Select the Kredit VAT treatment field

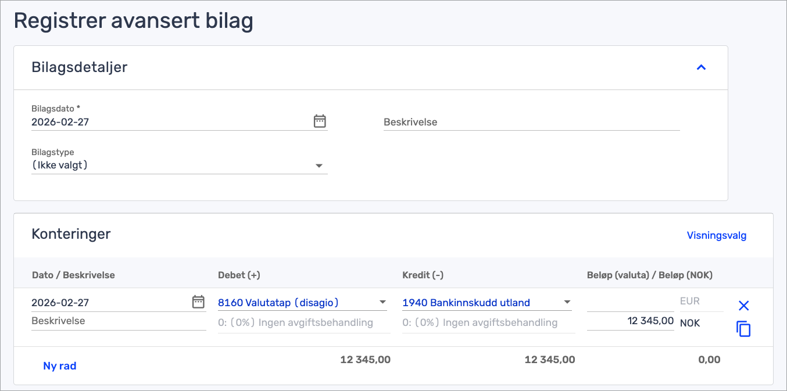click(488, 322)
